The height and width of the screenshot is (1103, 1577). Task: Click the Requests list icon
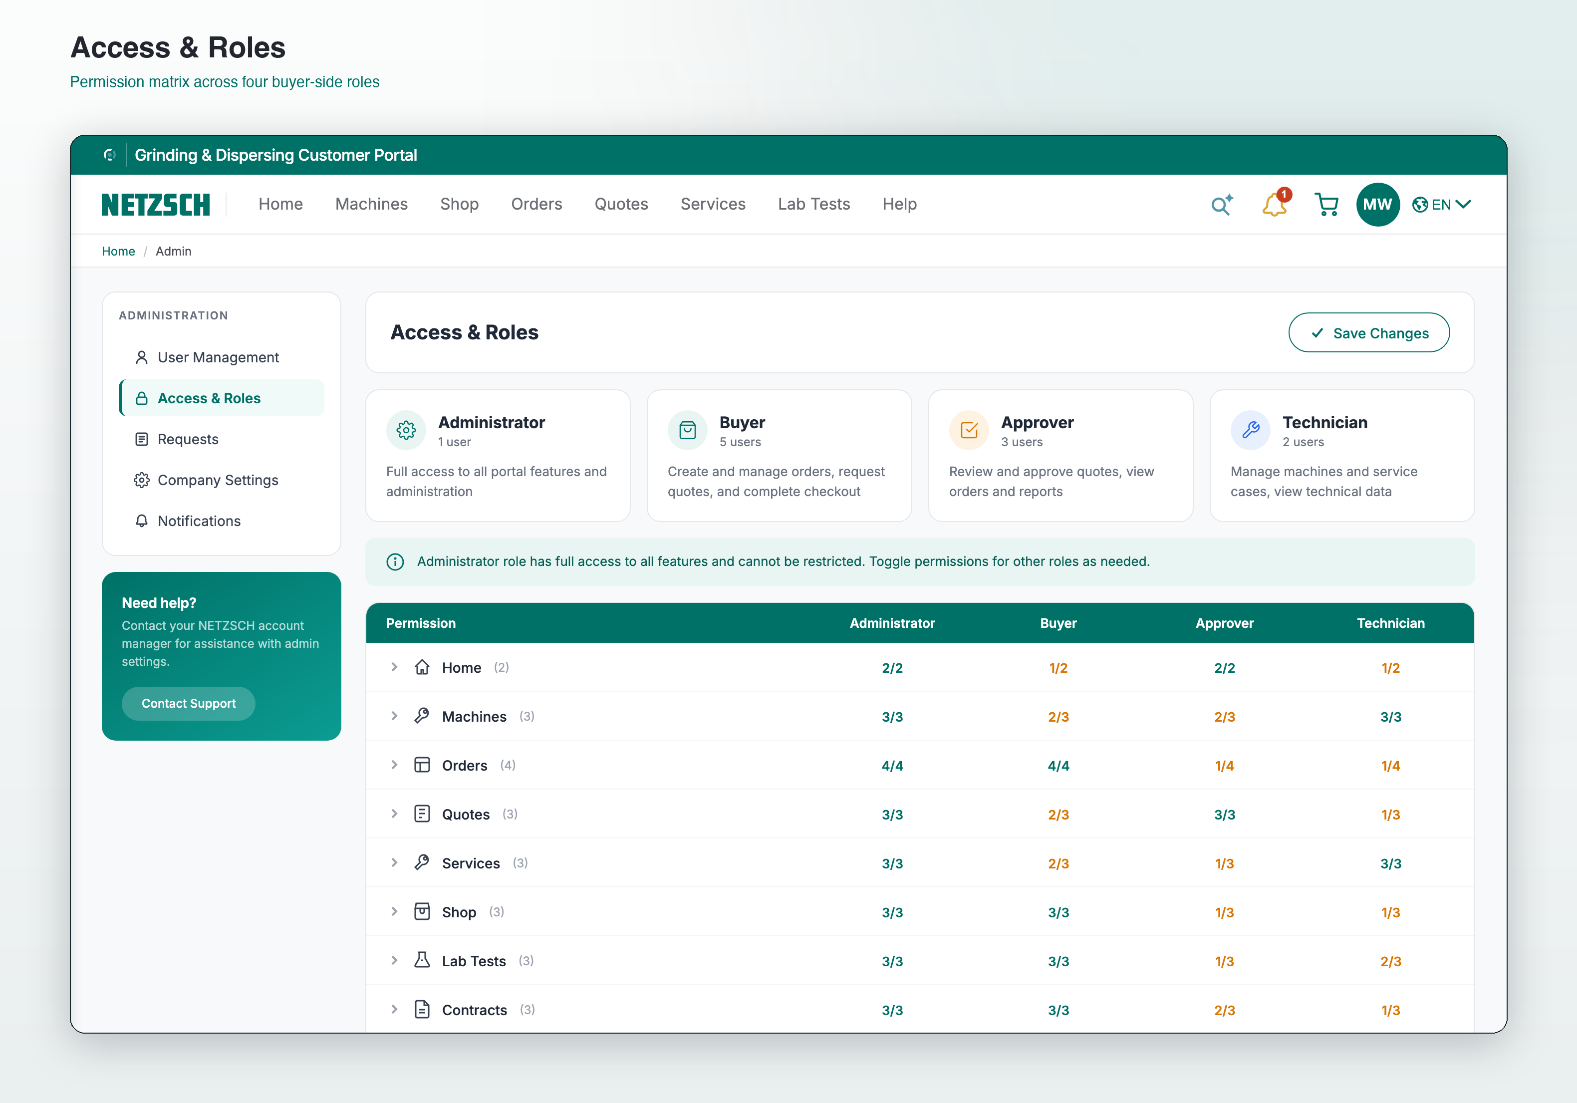click(x=142, y=439)
